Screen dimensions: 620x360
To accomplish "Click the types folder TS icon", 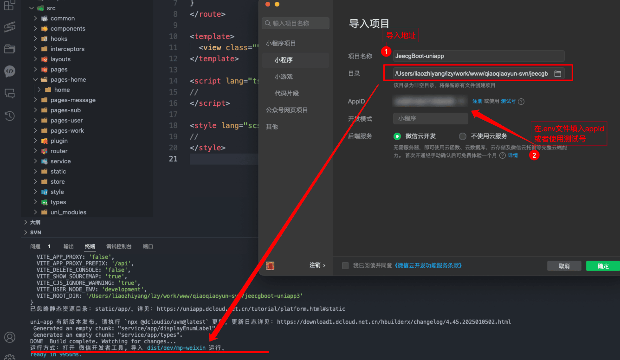I will click(45, 202).
